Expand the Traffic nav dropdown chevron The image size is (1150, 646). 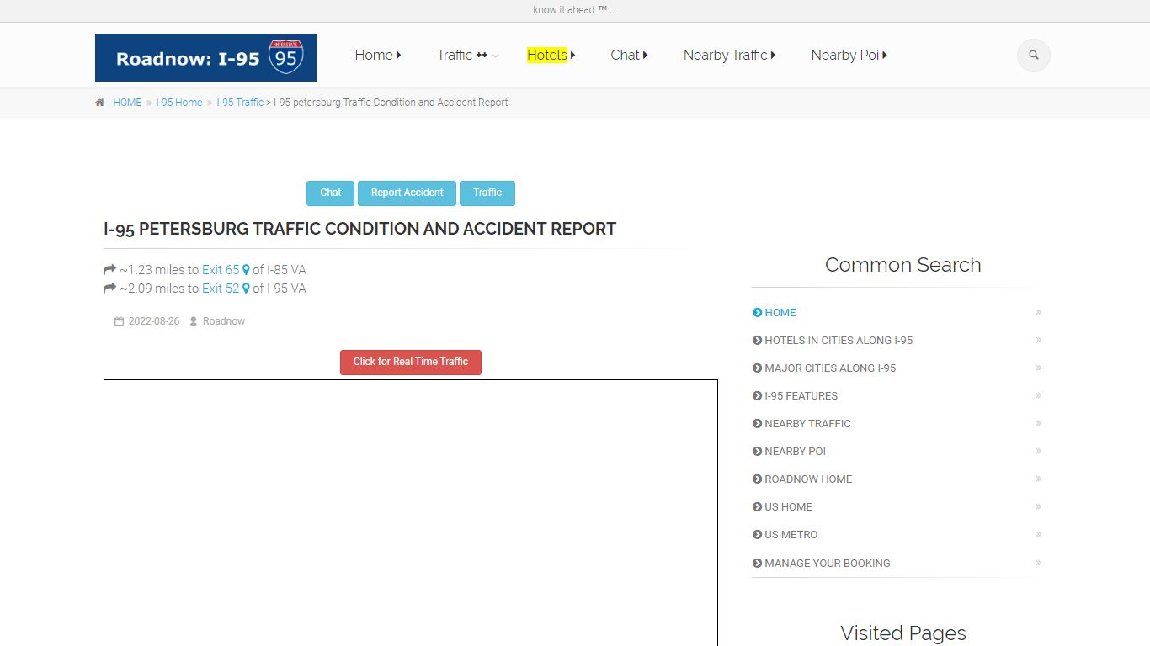coord(496,56)
